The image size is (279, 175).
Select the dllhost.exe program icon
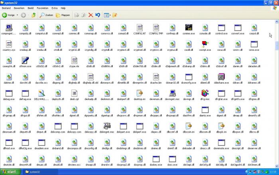pos(9,143)
